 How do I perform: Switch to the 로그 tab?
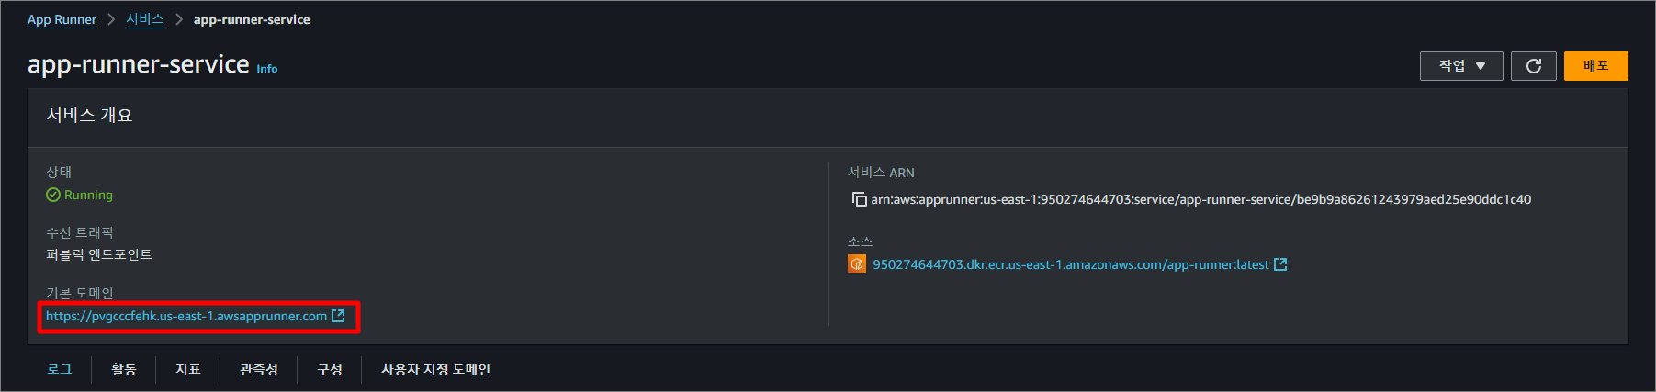click(60, 369)
